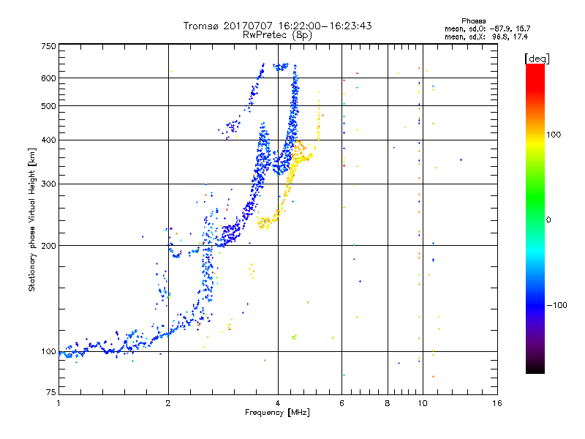Viewport: 585px width, 439px height.
Task: Select the 'RwPretec (8p)' subtitle text
Action: click(277, 35)
